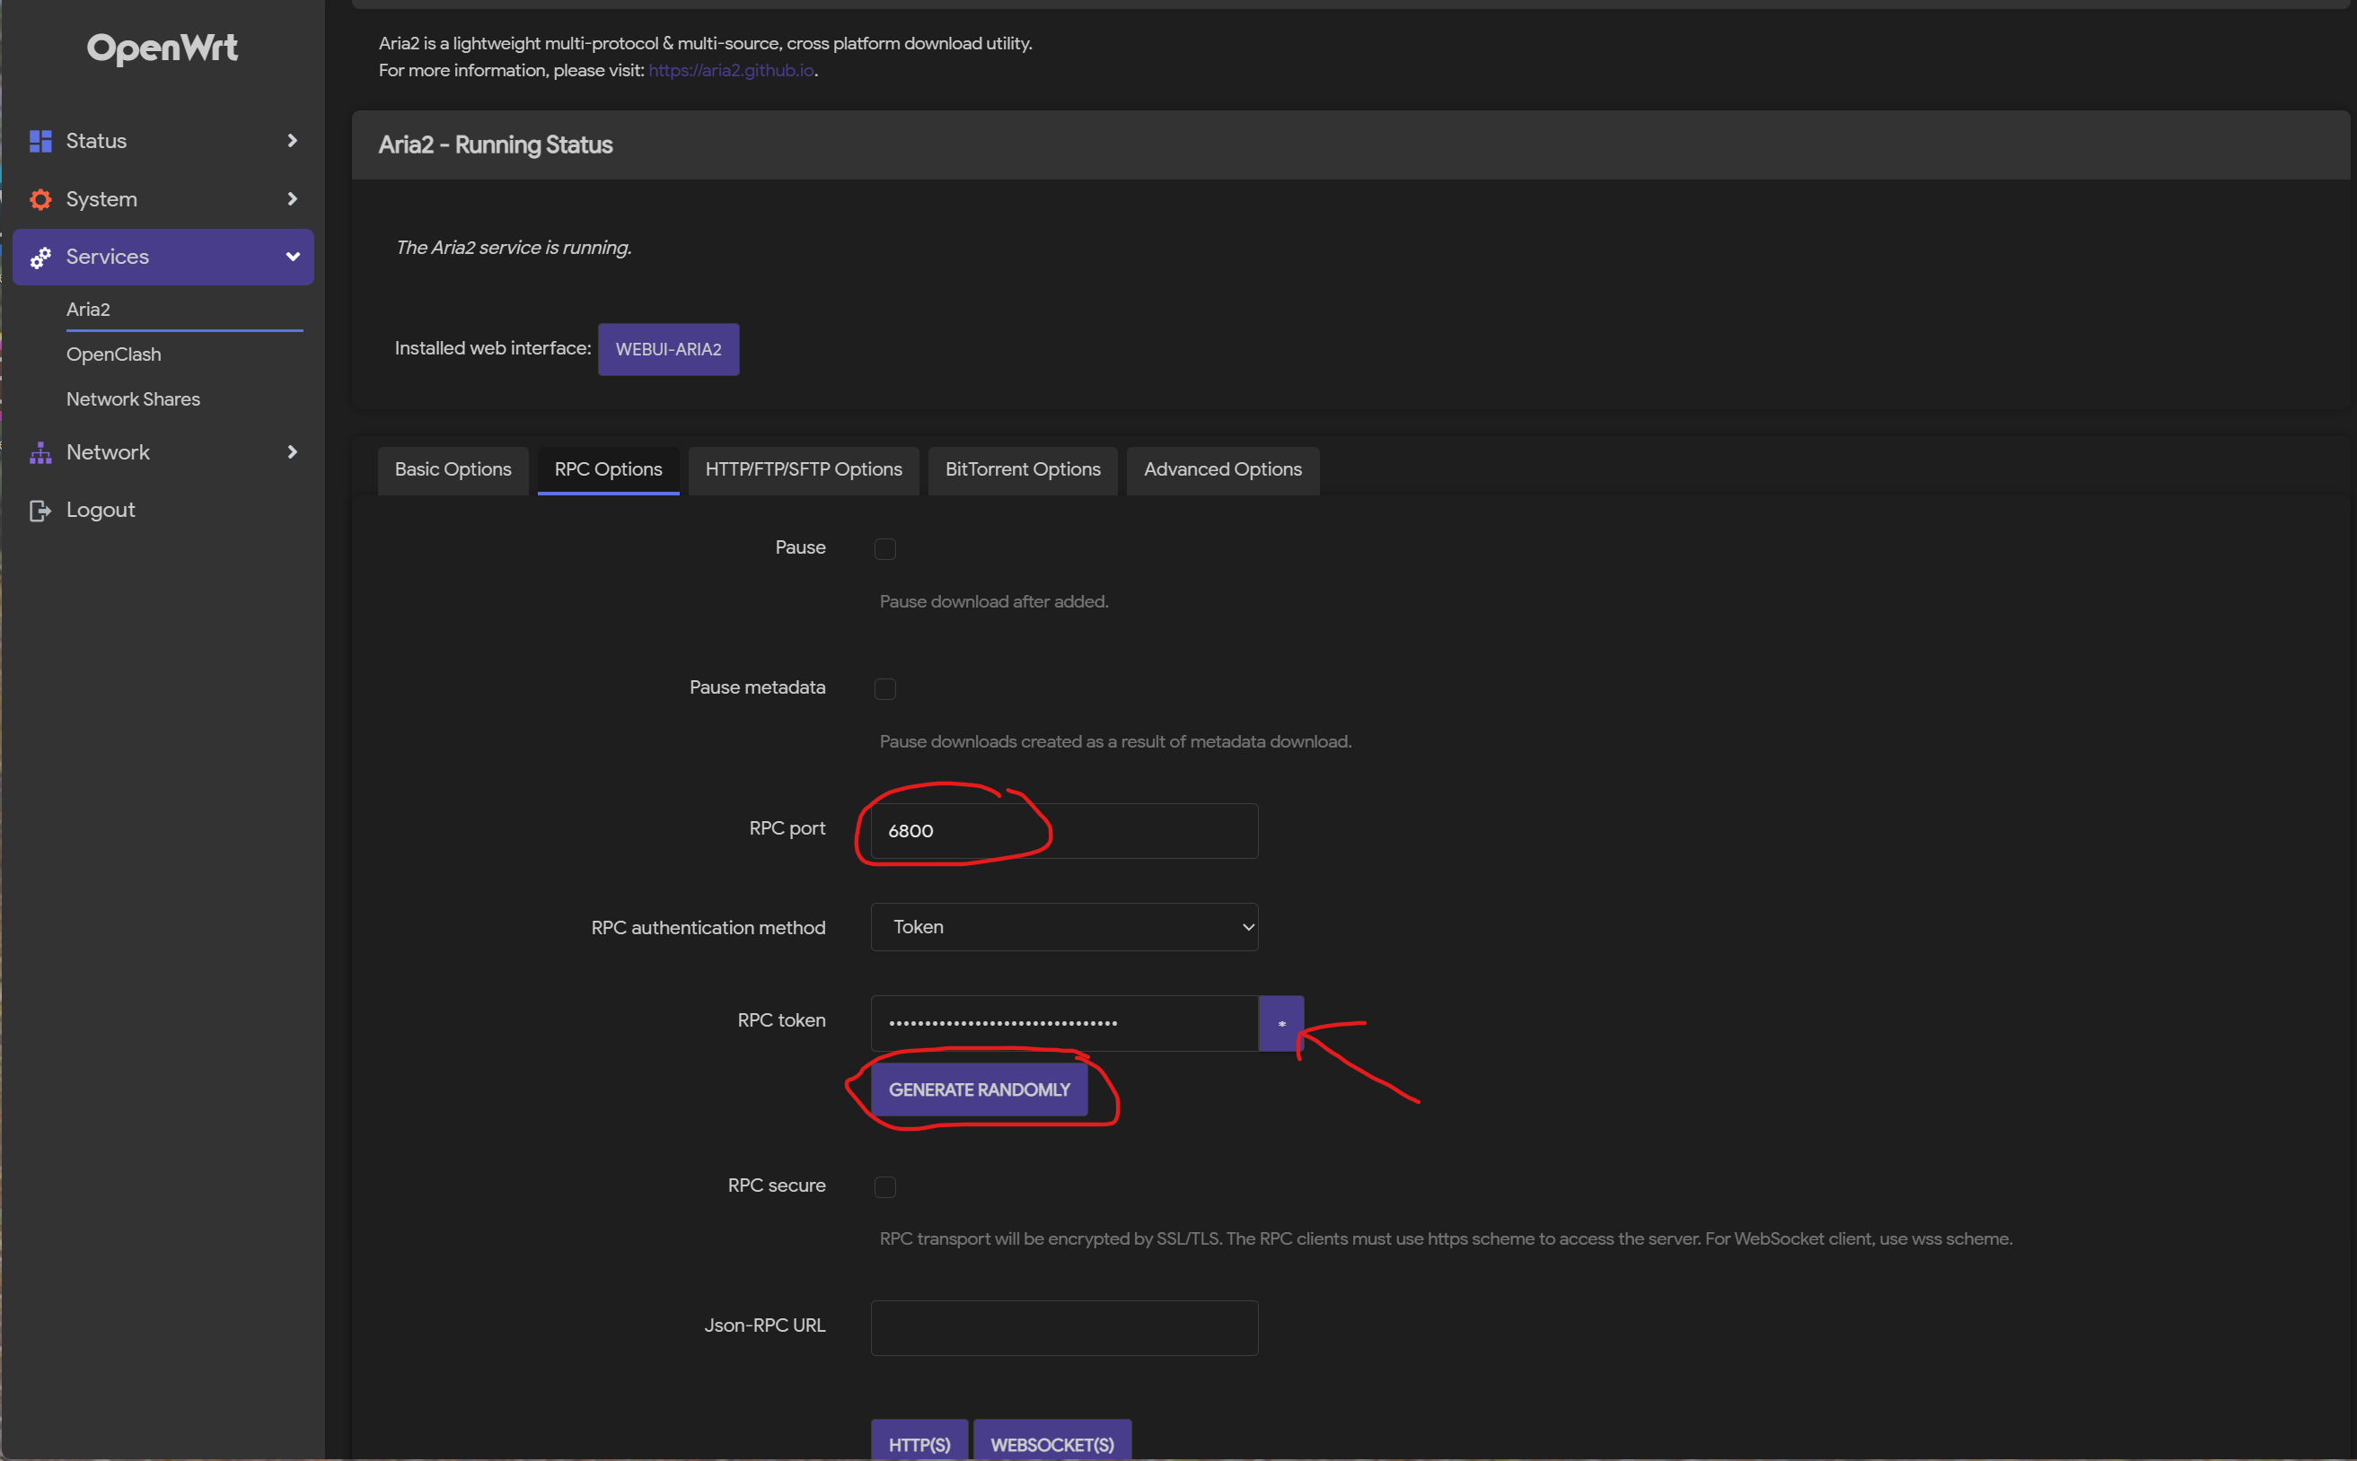Tick the RPC secure checkbox
Viewport: 2357px width, 1461px height.
point(884,1186)
